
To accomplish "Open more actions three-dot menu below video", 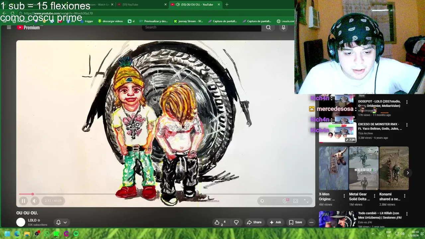I will 311,222.
